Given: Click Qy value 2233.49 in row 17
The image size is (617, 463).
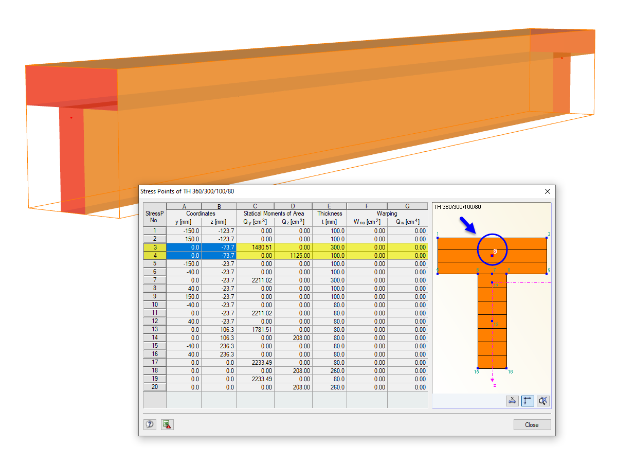Looking at the screenshot, I should pyautogui.click(x=256, y=363).
